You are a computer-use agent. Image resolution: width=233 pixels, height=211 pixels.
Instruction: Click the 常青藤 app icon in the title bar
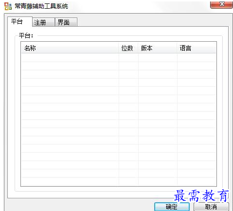click(8, 6)
